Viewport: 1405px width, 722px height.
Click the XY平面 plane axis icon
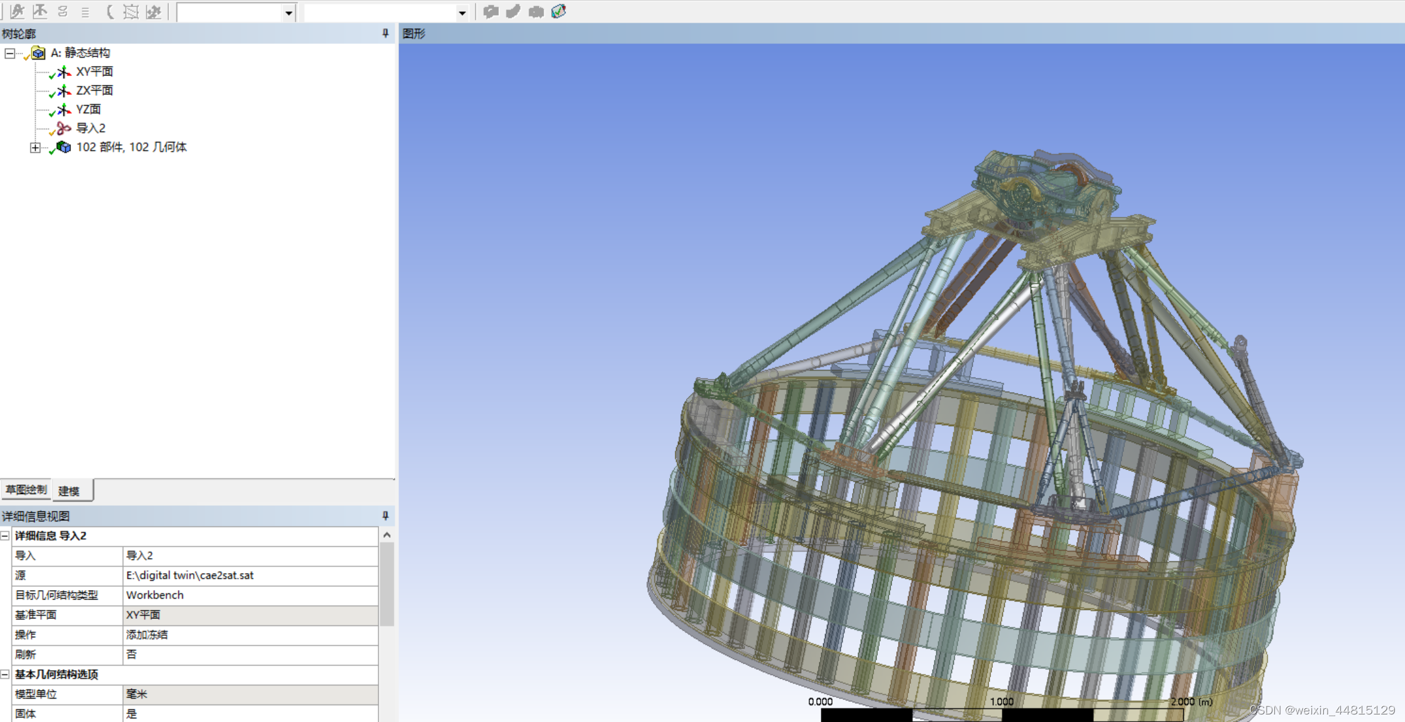[x=63, y=72]
